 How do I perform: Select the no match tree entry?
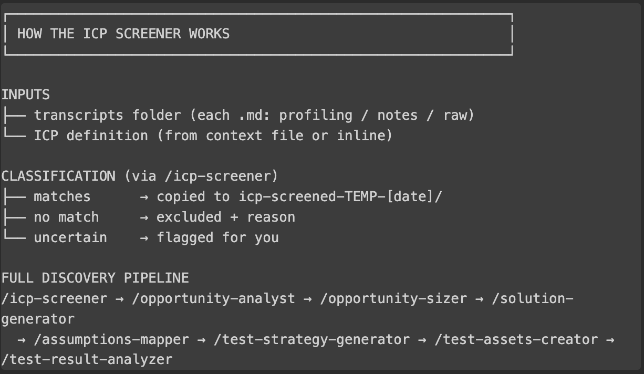click(x=66, y=217)
